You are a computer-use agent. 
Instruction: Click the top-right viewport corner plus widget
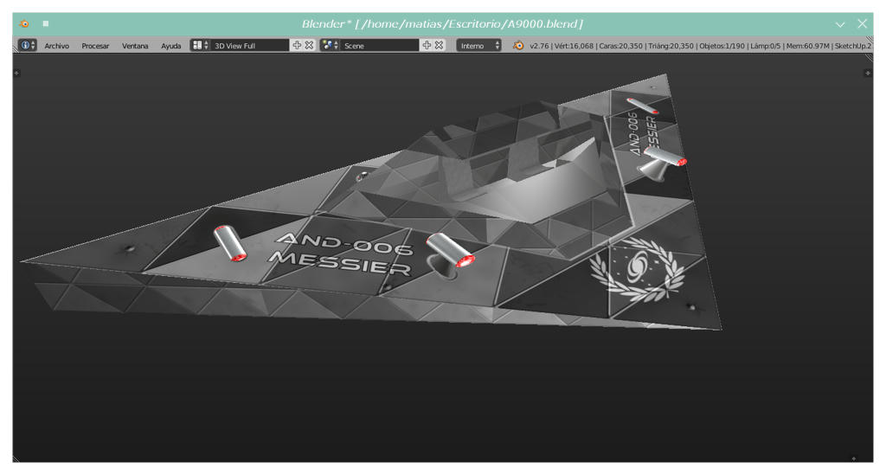(868, 73)
